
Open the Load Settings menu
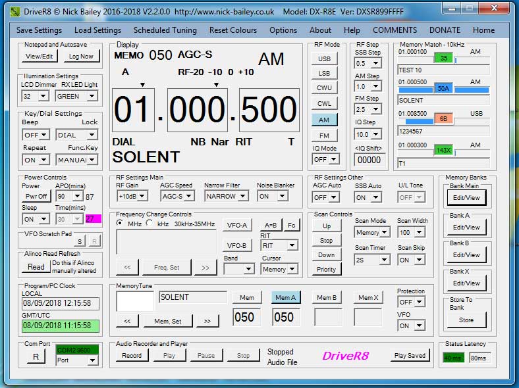97,30
